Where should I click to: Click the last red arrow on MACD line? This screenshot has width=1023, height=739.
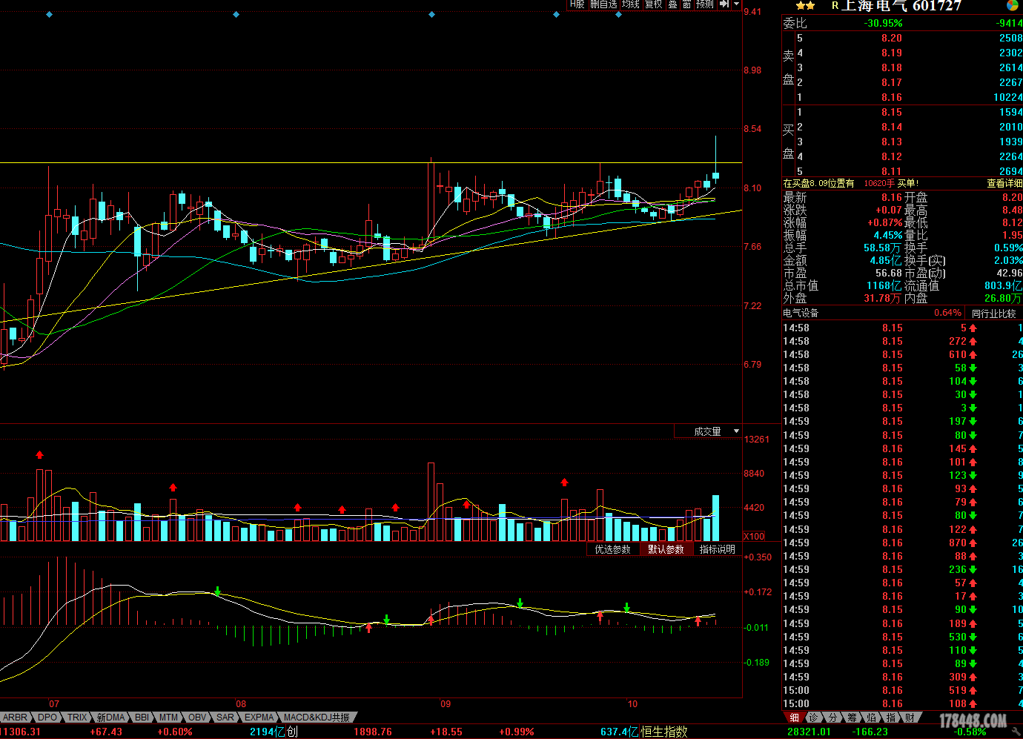[x=698, y=621]
